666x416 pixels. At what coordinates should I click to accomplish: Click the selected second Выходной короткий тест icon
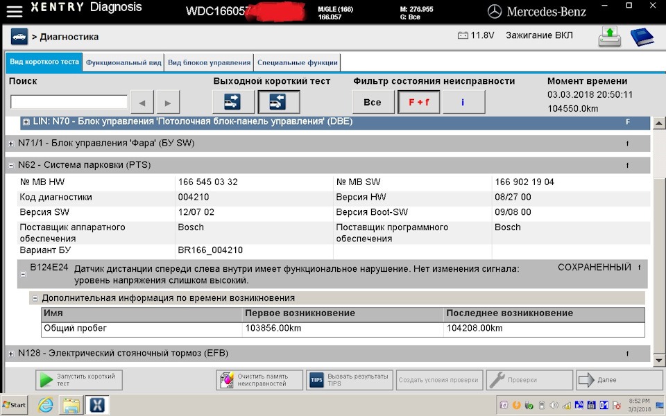tap(278, 102)
